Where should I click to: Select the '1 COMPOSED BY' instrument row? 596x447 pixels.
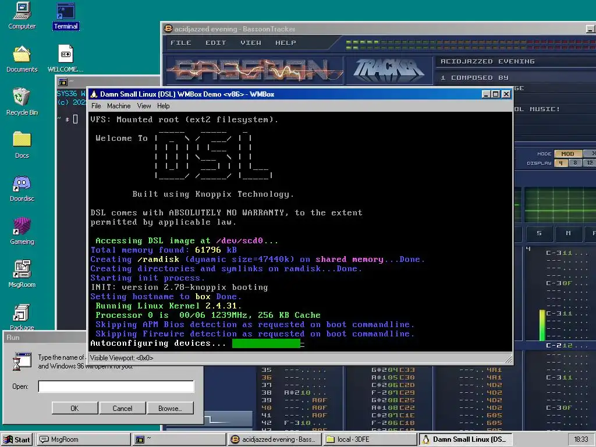pyautogui.click(x=516, y=77)
